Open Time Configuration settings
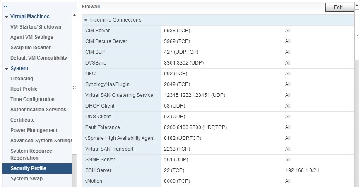This screenshot has width=361, height=187. [x=32, y=99]
